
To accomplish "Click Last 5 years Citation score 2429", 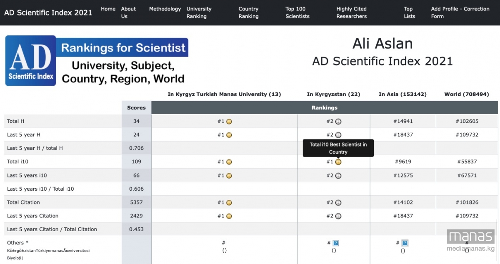I will click(136, 216).
